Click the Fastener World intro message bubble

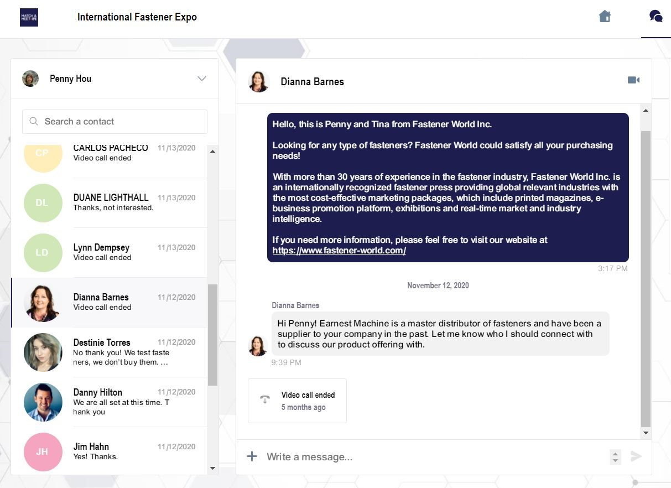[448, 188]
